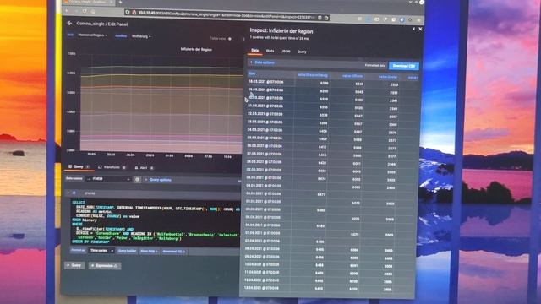Image resolution: width=541 pixels, height=304 pixels.
Task: Sort by the value Gifhorn column header
Action: [x=352, y=76]
